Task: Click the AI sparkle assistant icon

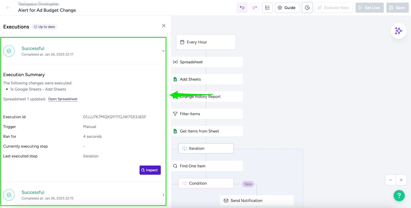Action: [x=398, y=31]
